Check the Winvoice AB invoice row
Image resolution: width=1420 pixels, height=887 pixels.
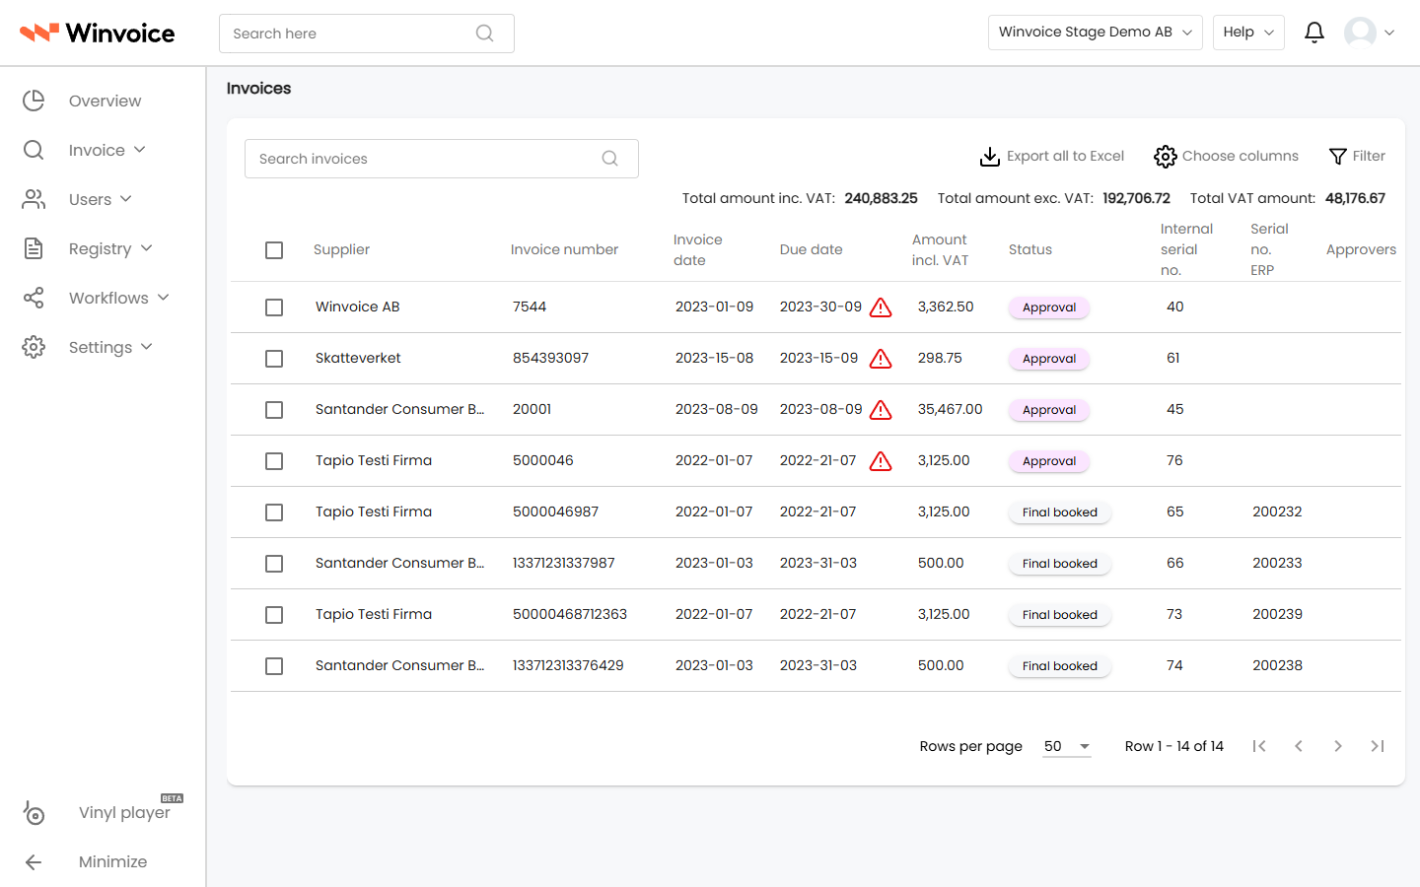(x=274, y=307)
